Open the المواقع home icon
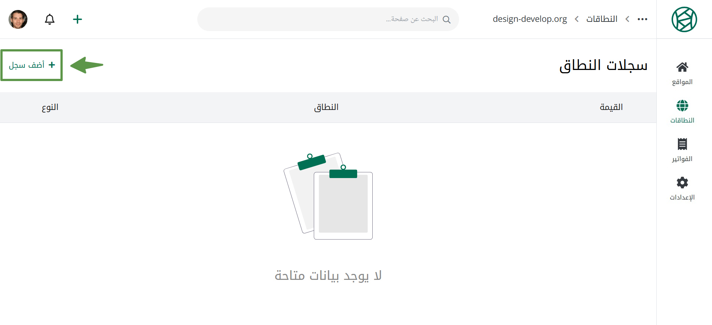Screen dimensions: 712x325 pos(682,67)
